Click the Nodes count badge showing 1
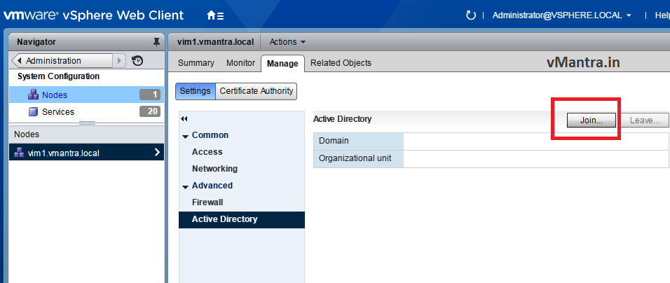Image resolution: width=670 pixels, height=283 pixels. pyautogui.click(x=150, y=95)
